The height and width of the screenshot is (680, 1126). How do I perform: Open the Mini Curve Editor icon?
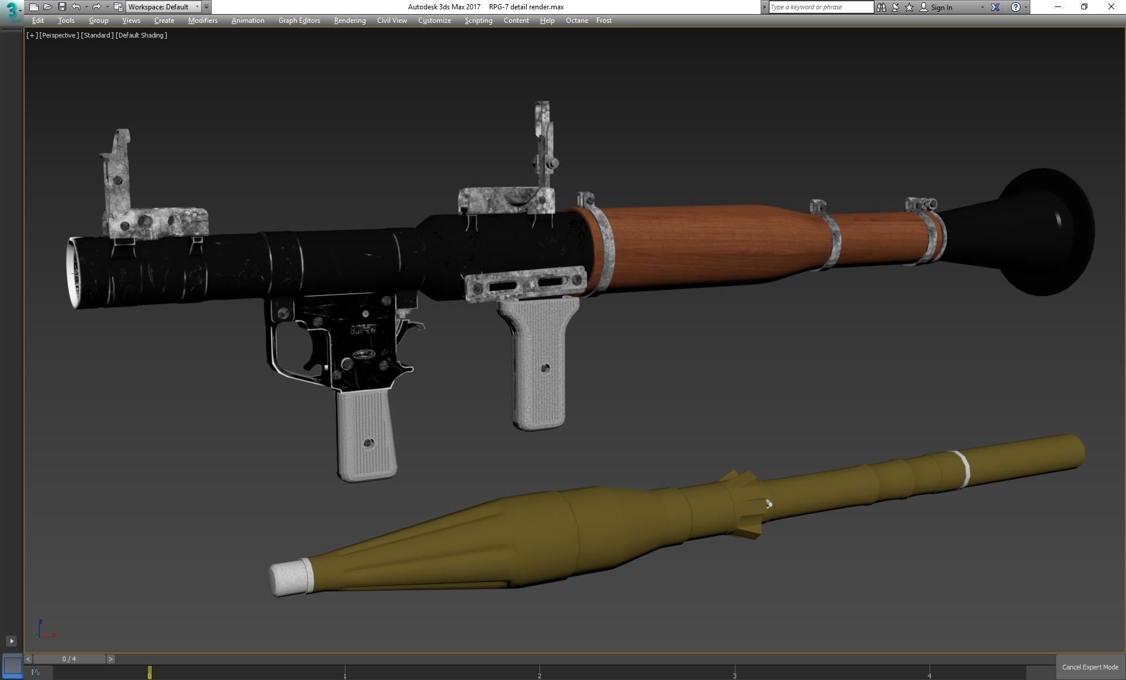36,672
